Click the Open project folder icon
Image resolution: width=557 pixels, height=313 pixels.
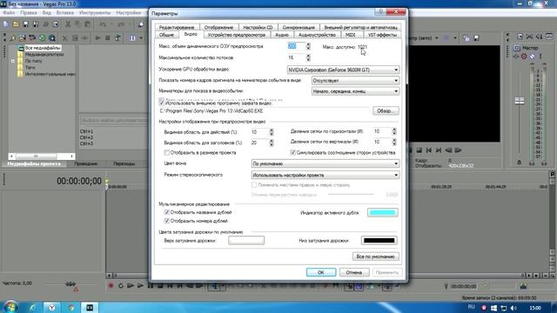pos(16,24)
